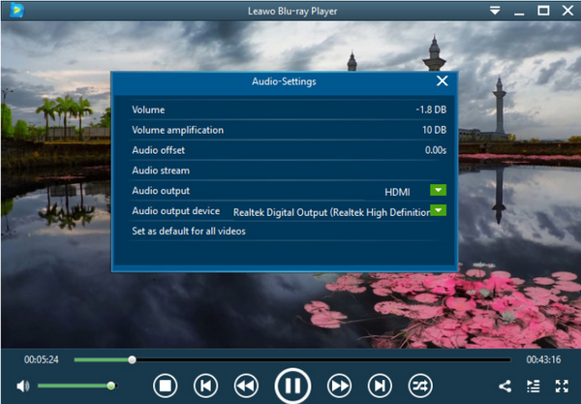This screenshot has height=404, width=581.
Task: Fast forward the video
Action: click(x=338, y=386)
